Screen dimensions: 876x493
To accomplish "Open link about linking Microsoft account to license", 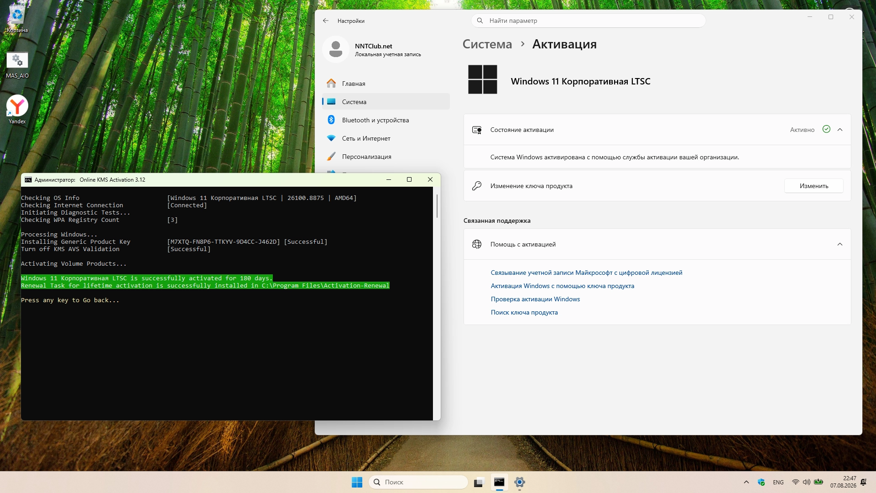I will (x=587, y=273).
